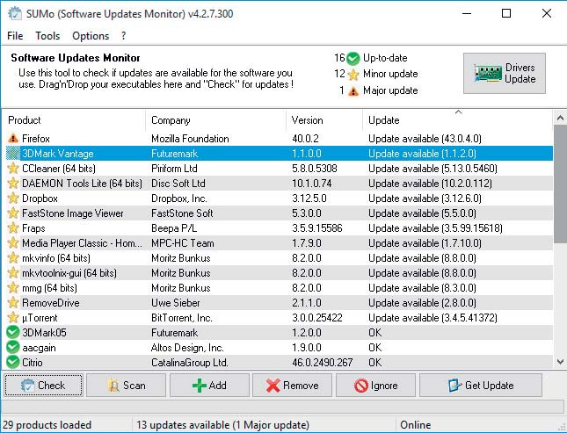The image size is (567, 433).
Task: Click 'Mozilla Foundation' company cell
Action: click(190, 139)
